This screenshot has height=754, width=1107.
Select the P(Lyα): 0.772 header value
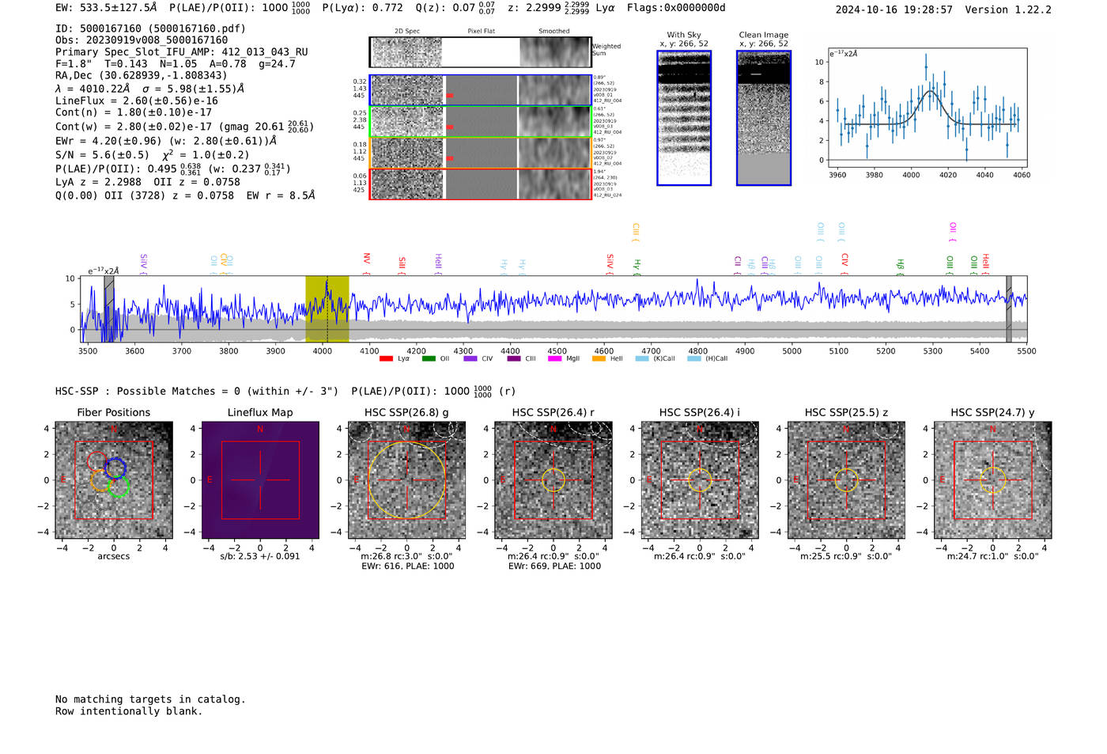click(x=363, y=8)
